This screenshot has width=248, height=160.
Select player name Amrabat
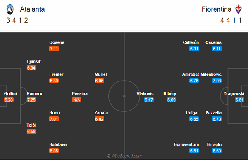[x=191, y=74]
